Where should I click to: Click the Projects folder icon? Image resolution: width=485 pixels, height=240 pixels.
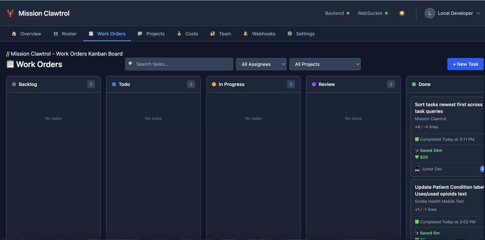(140, 34)
